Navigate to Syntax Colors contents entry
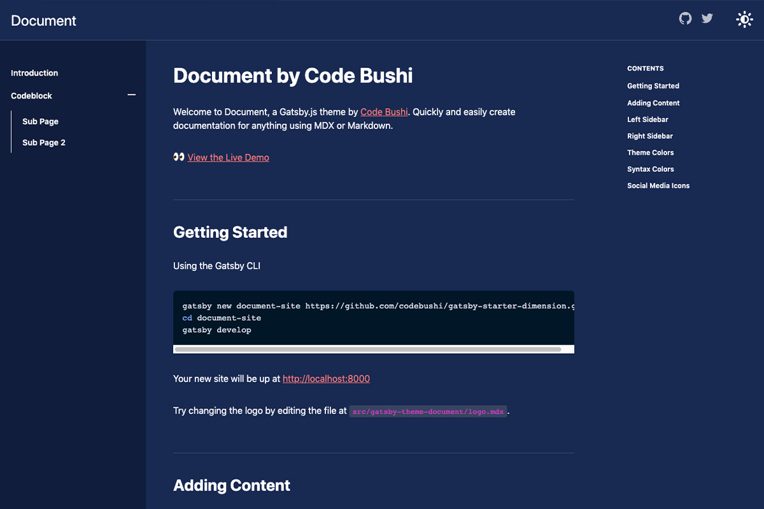 tap(650, 169)
